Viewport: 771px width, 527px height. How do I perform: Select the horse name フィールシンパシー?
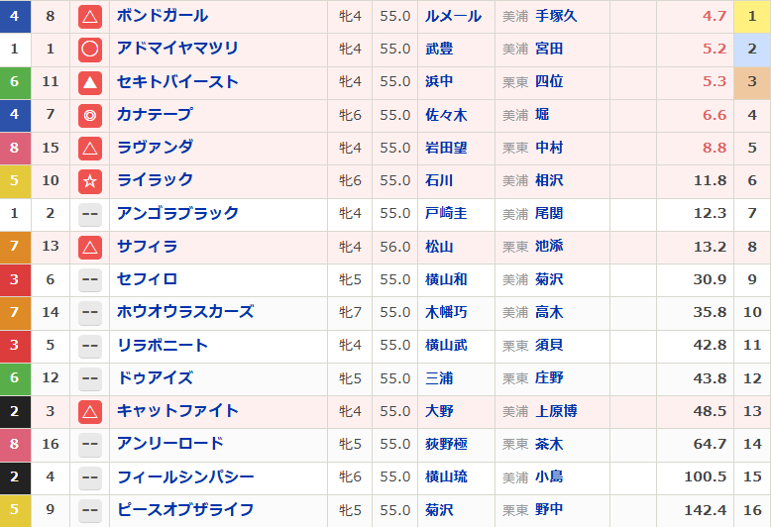point(184,476)
